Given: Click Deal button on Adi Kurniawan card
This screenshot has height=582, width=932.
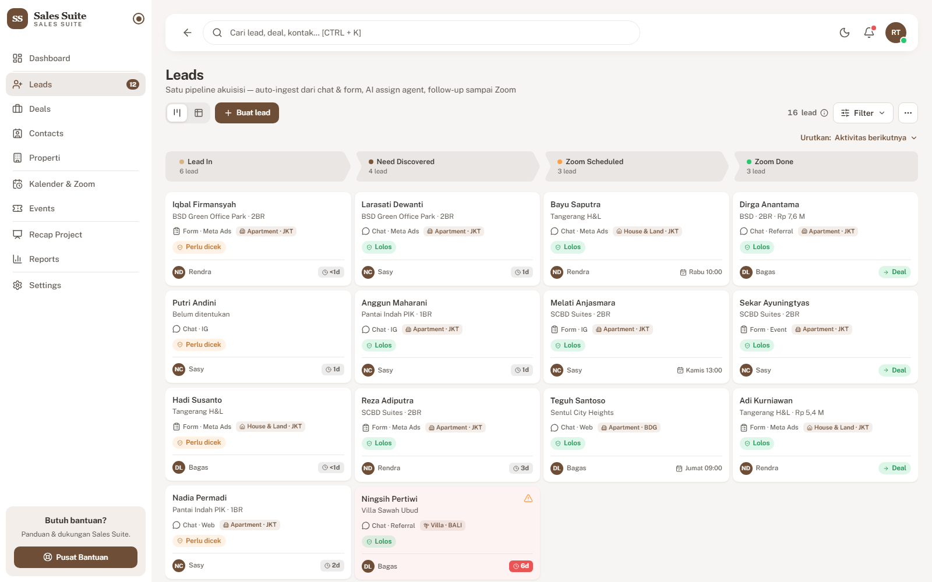Looking at the screenshot, I should 895,468.
